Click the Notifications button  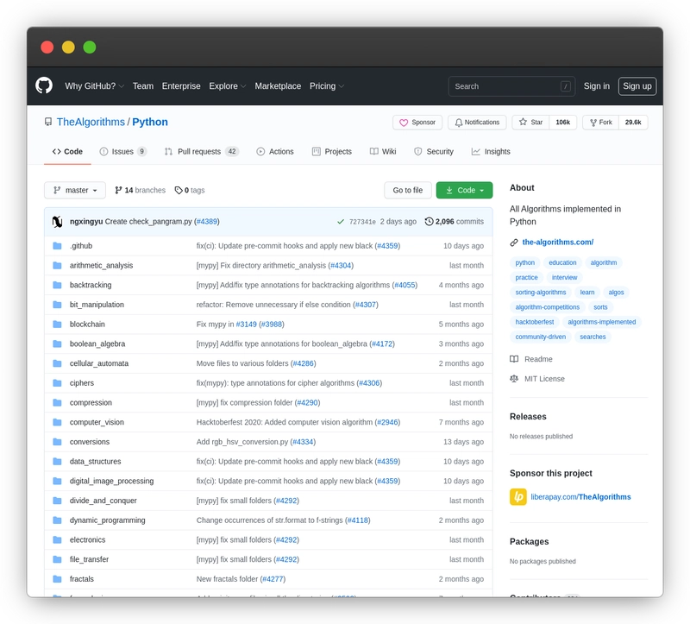click(x=477, y=123)
